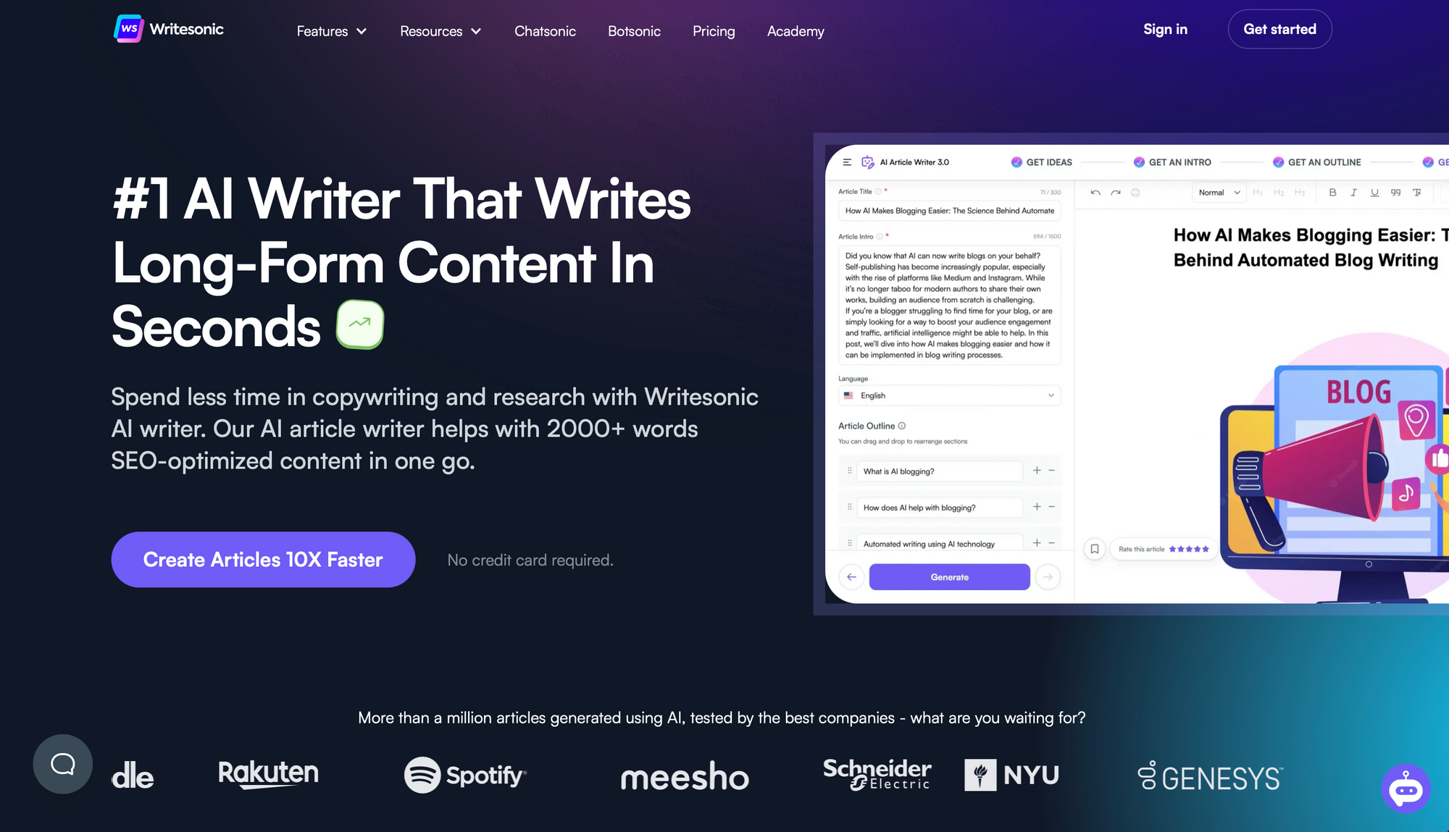Screen dimensions: 1449x832
Task: Click the Create Articles 10X Faster button
Action: [262, 559]
